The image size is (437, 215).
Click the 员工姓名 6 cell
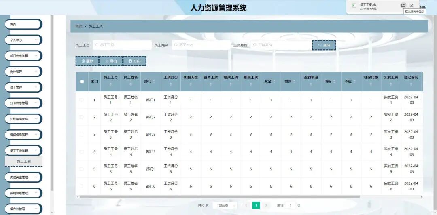tap(131, 186)
